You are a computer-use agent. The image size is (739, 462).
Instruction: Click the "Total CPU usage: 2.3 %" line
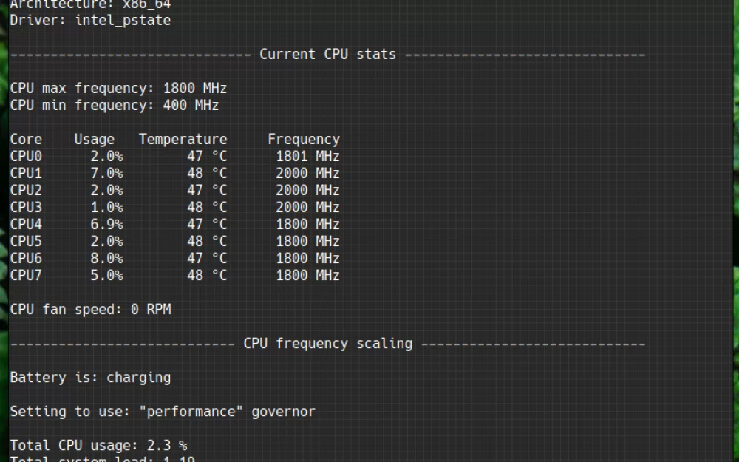pyautogui.click(x=98, y=446)
